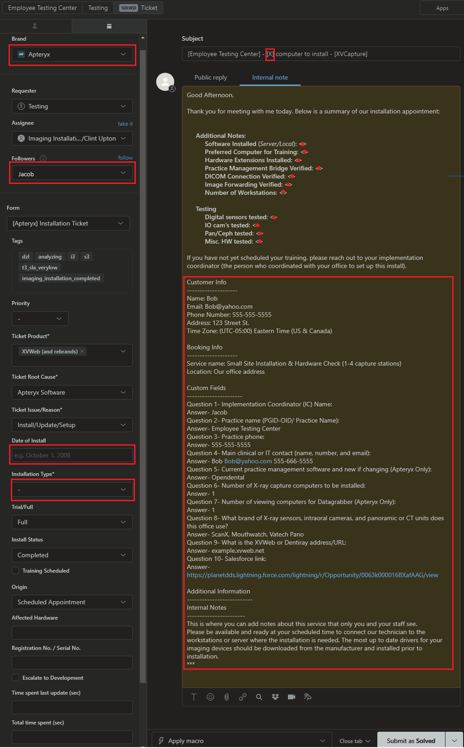464x748 pixels.
Task: Open the Testing tab at top
Action: 98,8
